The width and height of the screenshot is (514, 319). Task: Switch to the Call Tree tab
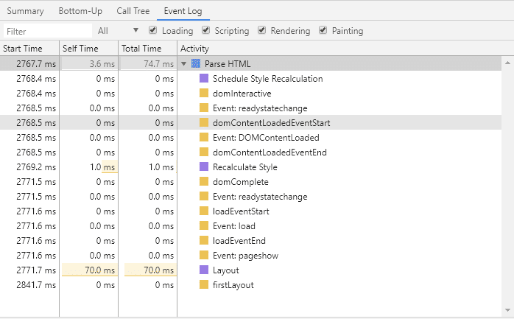pos(133,11)
